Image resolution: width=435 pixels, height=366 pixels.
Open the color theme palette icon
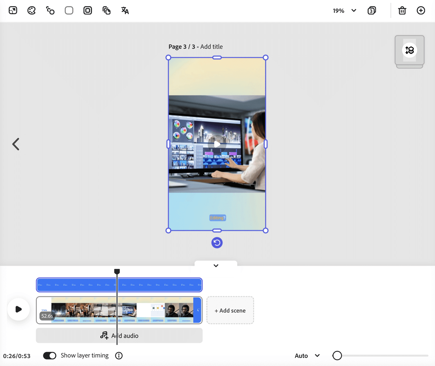32,11
